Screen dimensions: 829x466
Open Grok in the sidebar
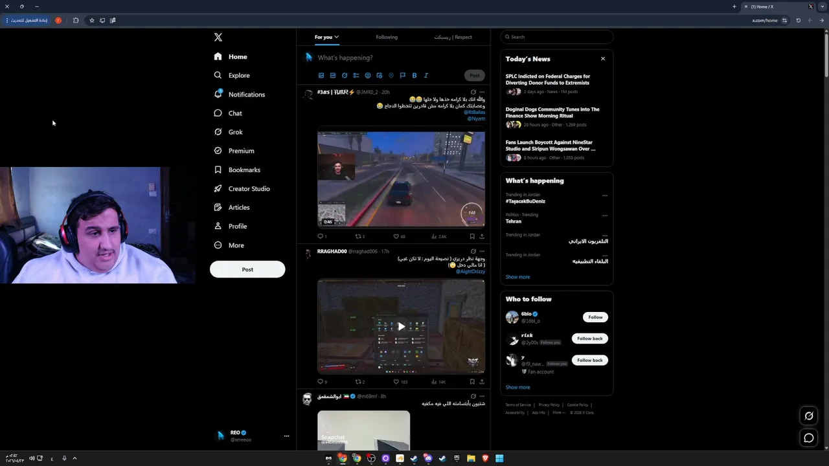click(228, 132)
